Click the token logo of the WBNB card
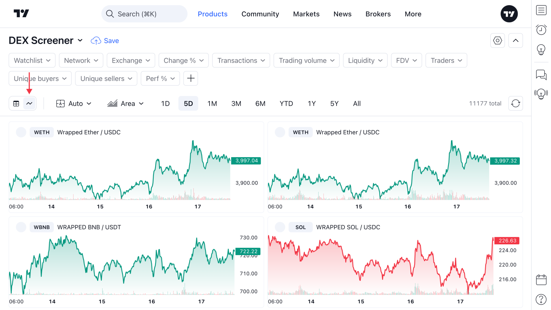Screen dimensions: 551x310 [21, 227]
